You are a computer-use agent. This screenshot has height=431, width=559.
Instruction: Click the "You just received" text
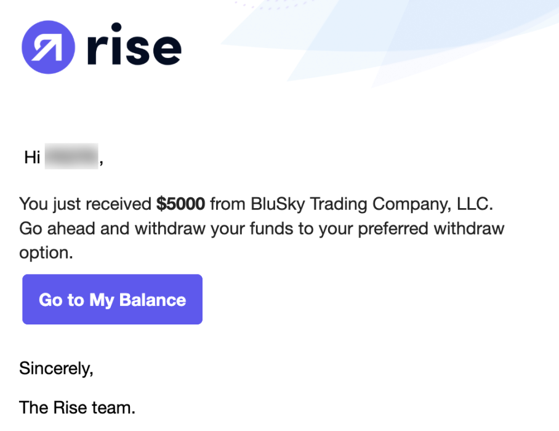(x=86, y=204)
